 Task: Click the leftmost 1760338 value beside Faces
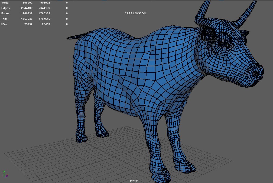(x=27, y=14)
